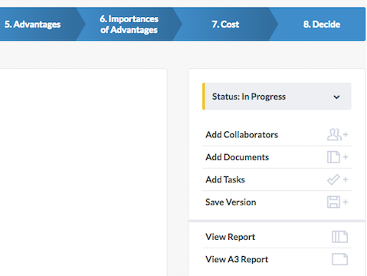The height and width of the screenshot is (276, 367).
Task: Select the Add Tasks label
Action: pos(225,179)
